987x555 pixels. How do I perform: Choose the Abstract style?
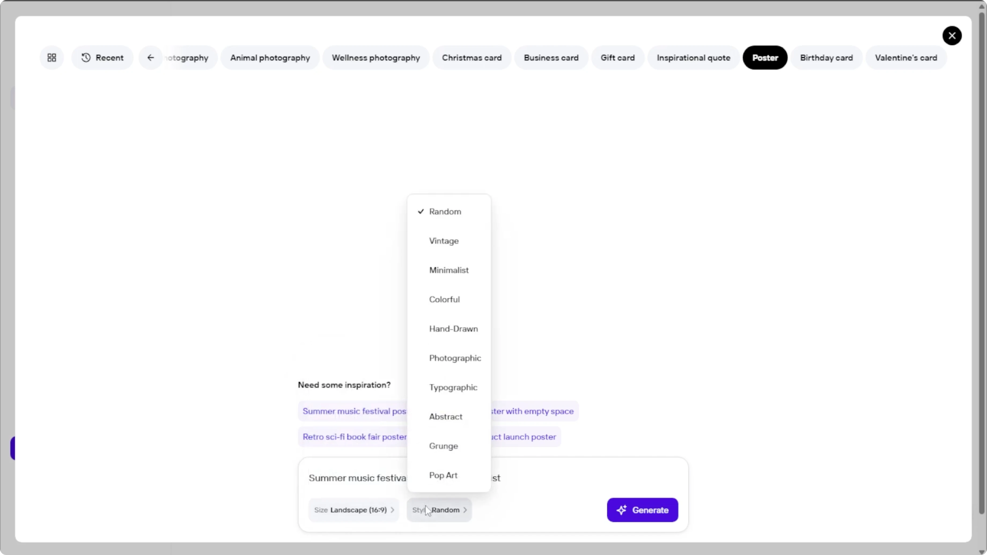(x=449, y=417)
